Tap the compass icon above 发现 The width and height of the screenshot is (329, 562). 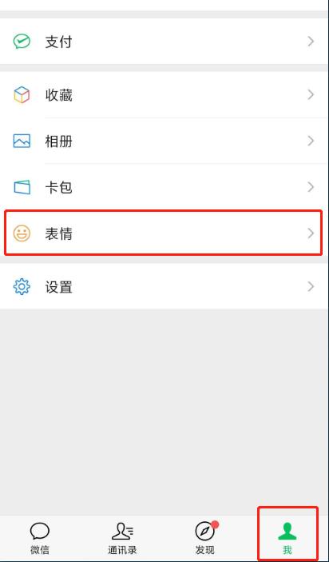click(x=204, y=531)
